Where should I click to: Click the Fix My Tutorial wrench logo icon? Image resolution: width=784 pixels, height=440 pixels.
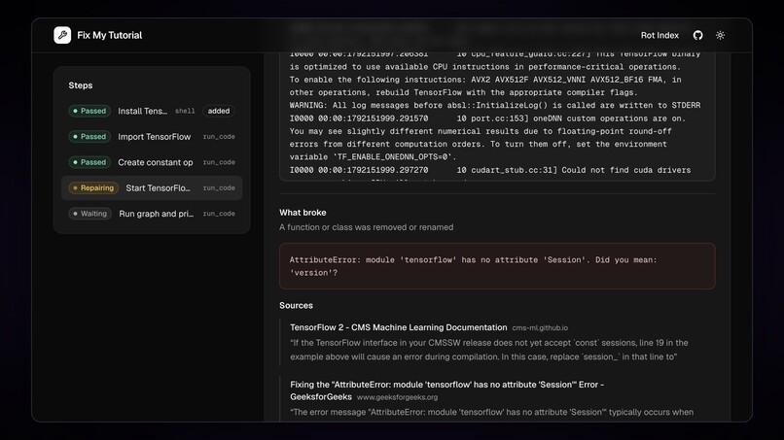[x=62, y=35]
